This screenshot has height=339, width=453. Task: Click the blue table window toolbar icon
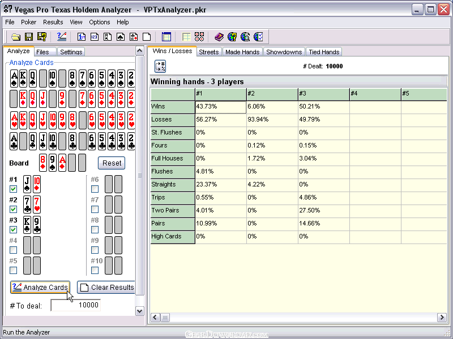pyautogui.click(x=166, y=37)
